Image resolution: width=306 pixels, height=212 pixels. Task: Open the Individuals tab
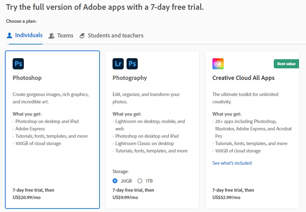(x=25, y=35)
